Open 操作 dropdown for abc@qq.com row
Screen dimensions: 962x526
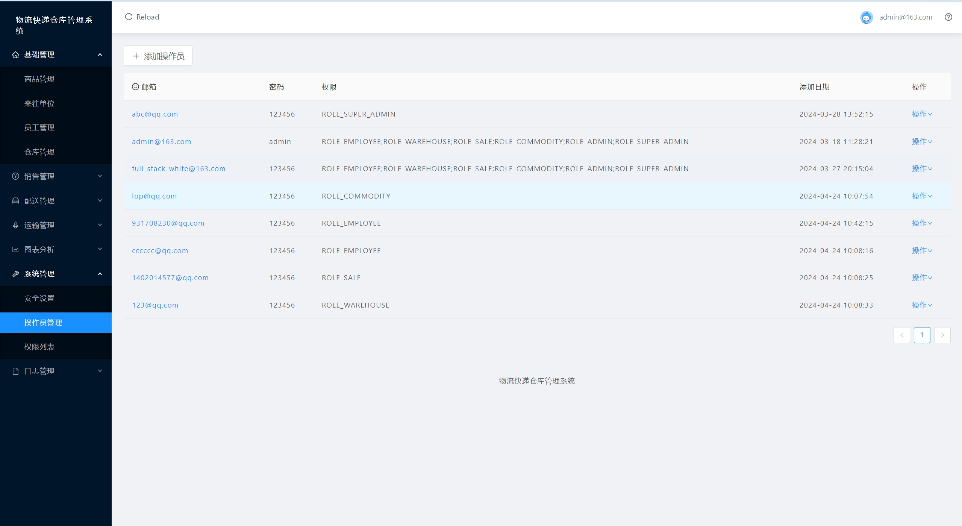tap(921, 114)
